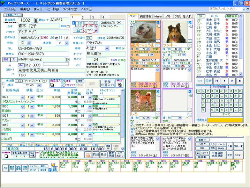This screenshot has width=250, height=188.
Task: Click the 分析 analysis button
Action: click(x=209, y=81)
